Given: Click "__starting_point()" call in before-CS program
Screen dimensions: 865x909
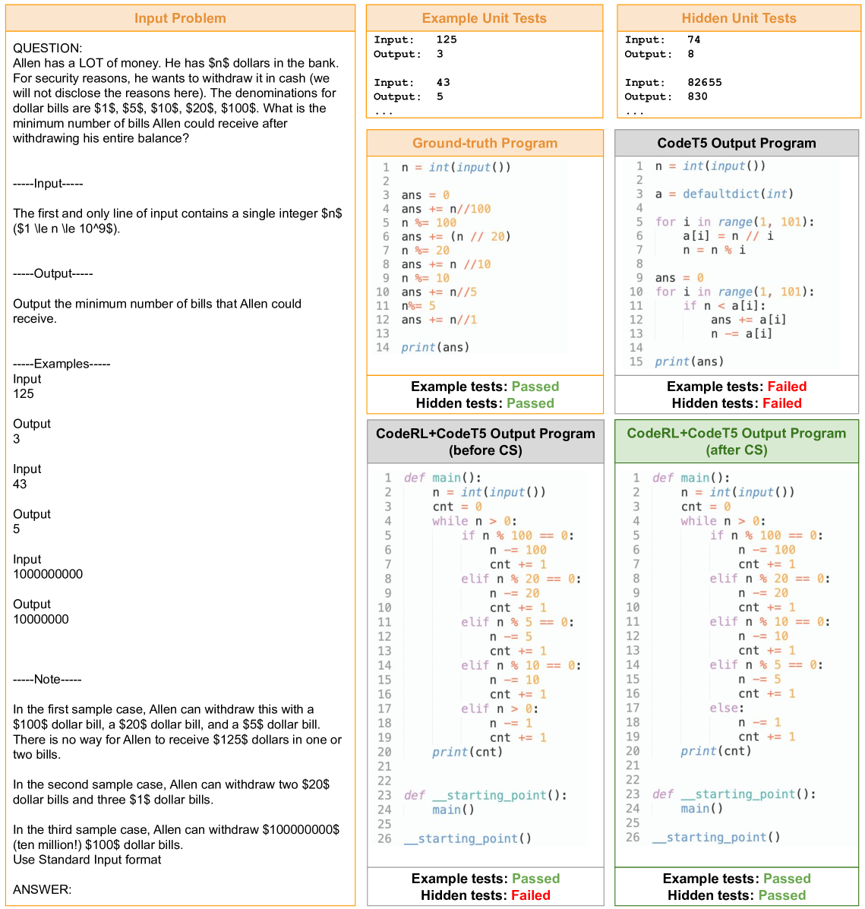Looking at the screenshot, I should click(x=467, y=839).
